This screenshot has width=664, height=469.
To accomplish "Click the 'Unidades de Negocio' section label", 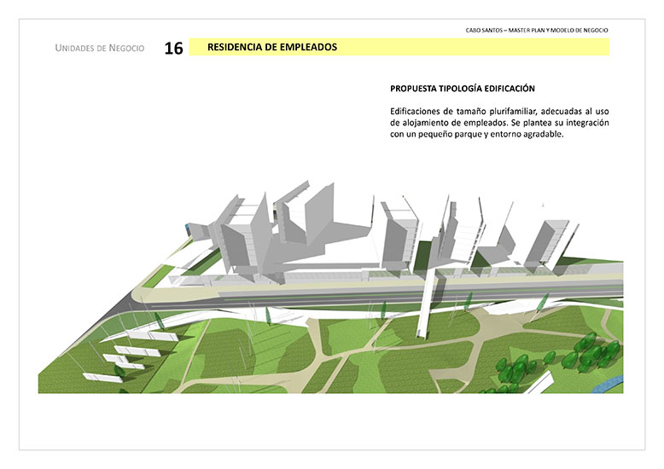I will pos(99,49).
